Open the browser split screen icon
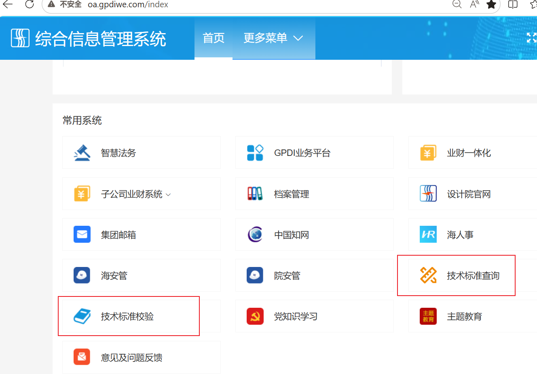The width and height of the screenshot is (537, 374). (513, 4)
